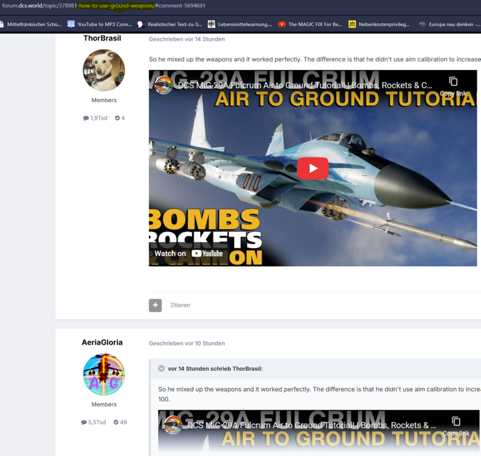Click the Watch on YouTube logo
This screenshot has height=456, width=481.
[207, 254]
